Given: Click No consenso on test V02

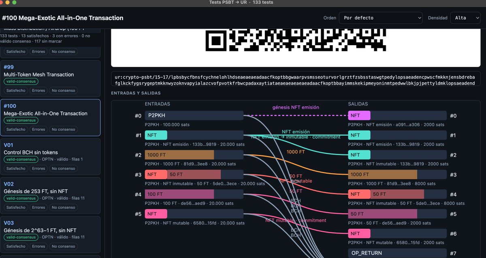Looking at the screenshot, I should pyautogui.click(x=63, y=208).
